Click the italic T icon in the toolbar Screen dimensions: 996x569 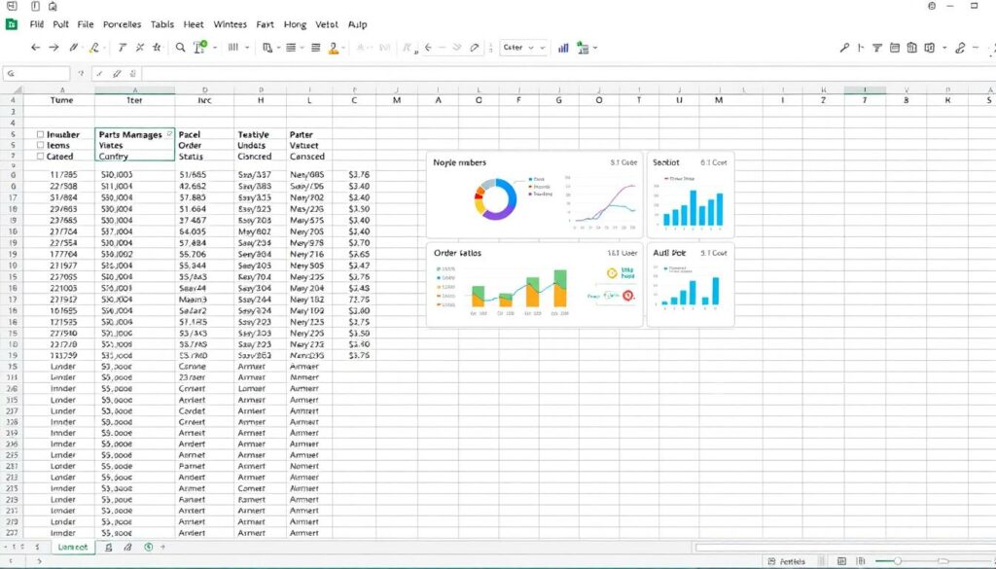click(122, 48)
